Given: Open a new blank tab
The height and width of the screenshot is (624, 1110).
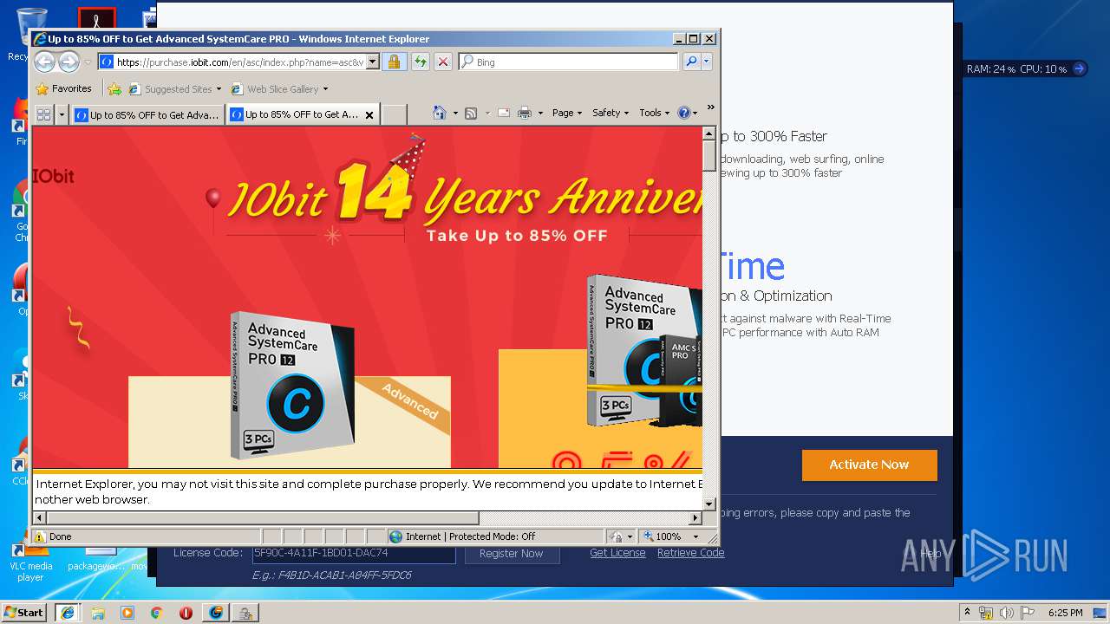Looking at the screenshot, I should click(x=395, y=114).
